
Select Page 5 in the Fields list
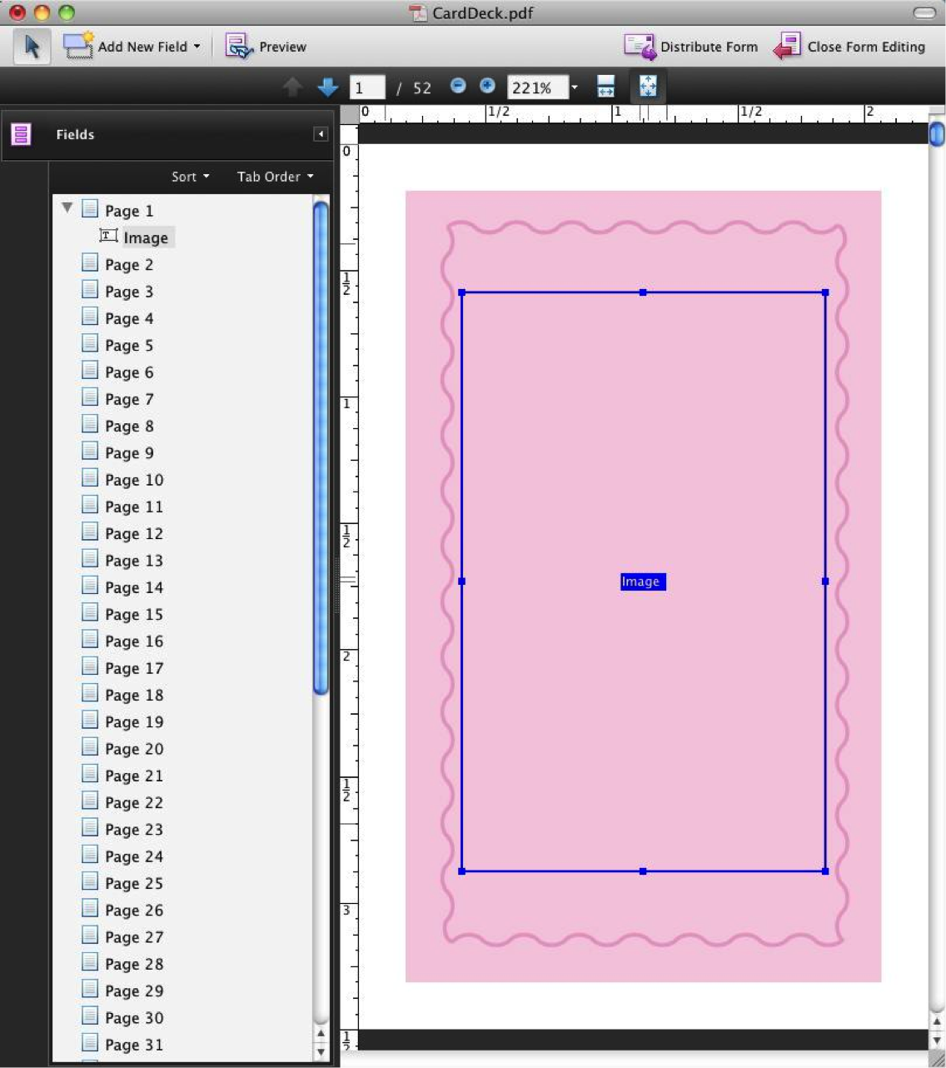(129, 346)
